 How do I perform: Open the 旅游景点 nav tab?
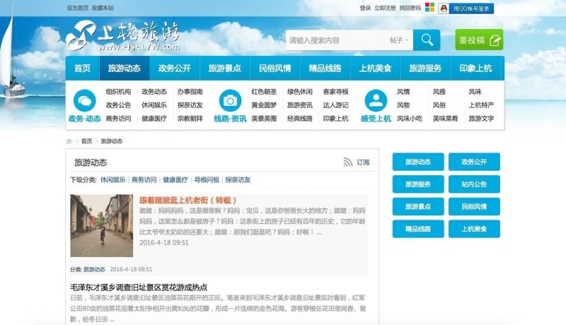[x=224, y=68]
